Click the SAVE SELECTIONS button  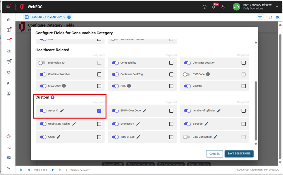[239, 154]
